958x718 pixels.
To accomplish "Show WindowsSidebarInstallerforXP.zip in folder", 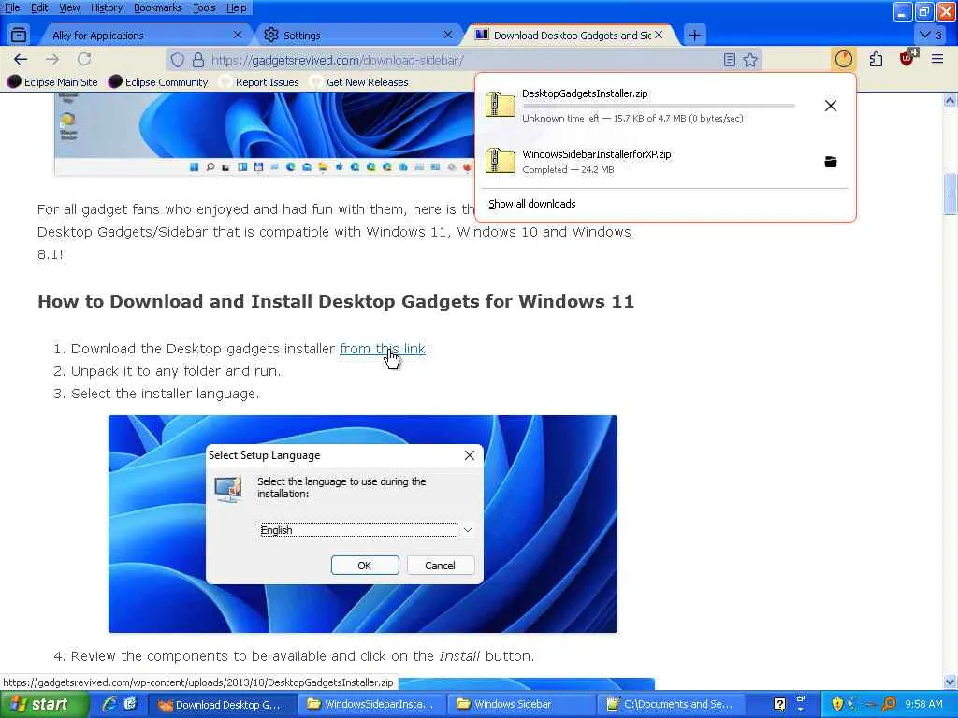I will pos(831,162).
